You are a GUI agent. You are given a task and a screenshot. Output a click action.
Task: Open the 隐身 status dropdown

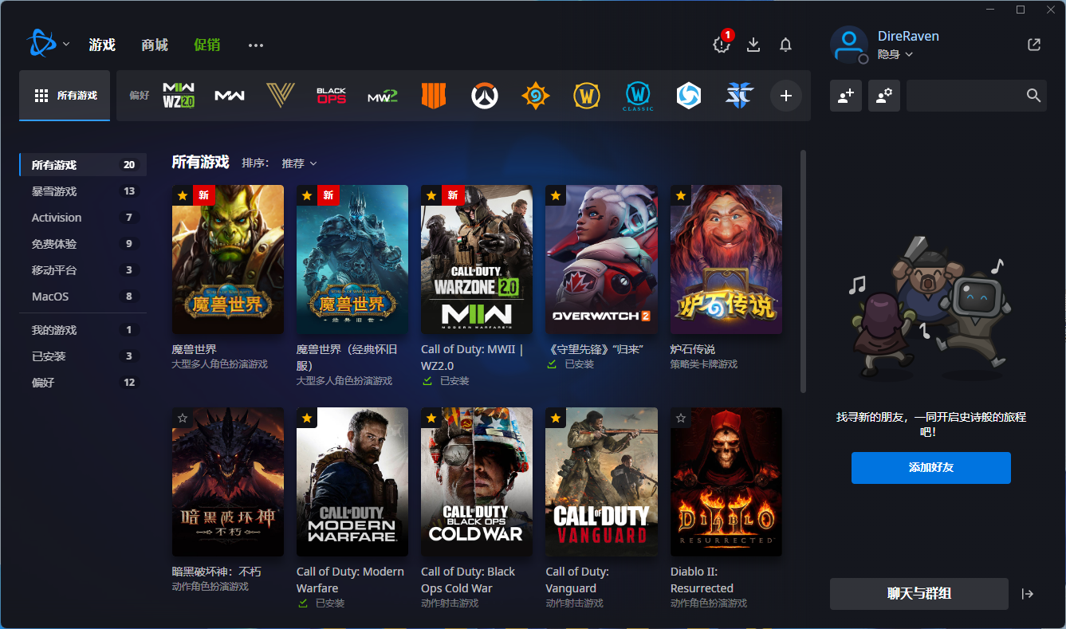coord(895,54)
